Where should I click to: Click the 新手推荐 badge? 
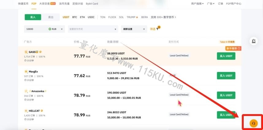[233, 49]
